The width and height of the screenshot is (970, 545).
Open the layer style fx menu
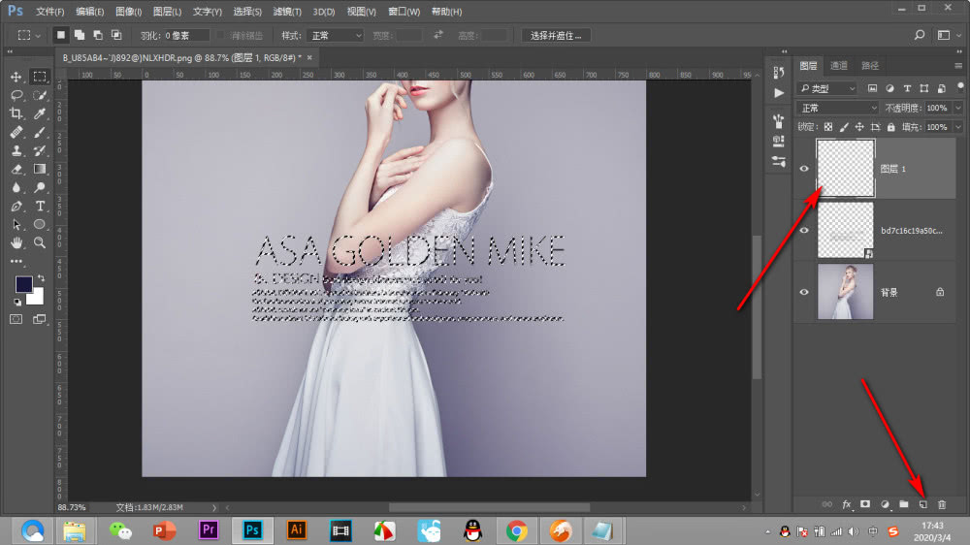tap(846, 504)
